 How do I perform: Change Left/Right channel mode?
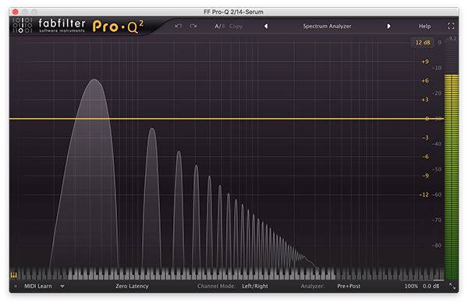255,286
